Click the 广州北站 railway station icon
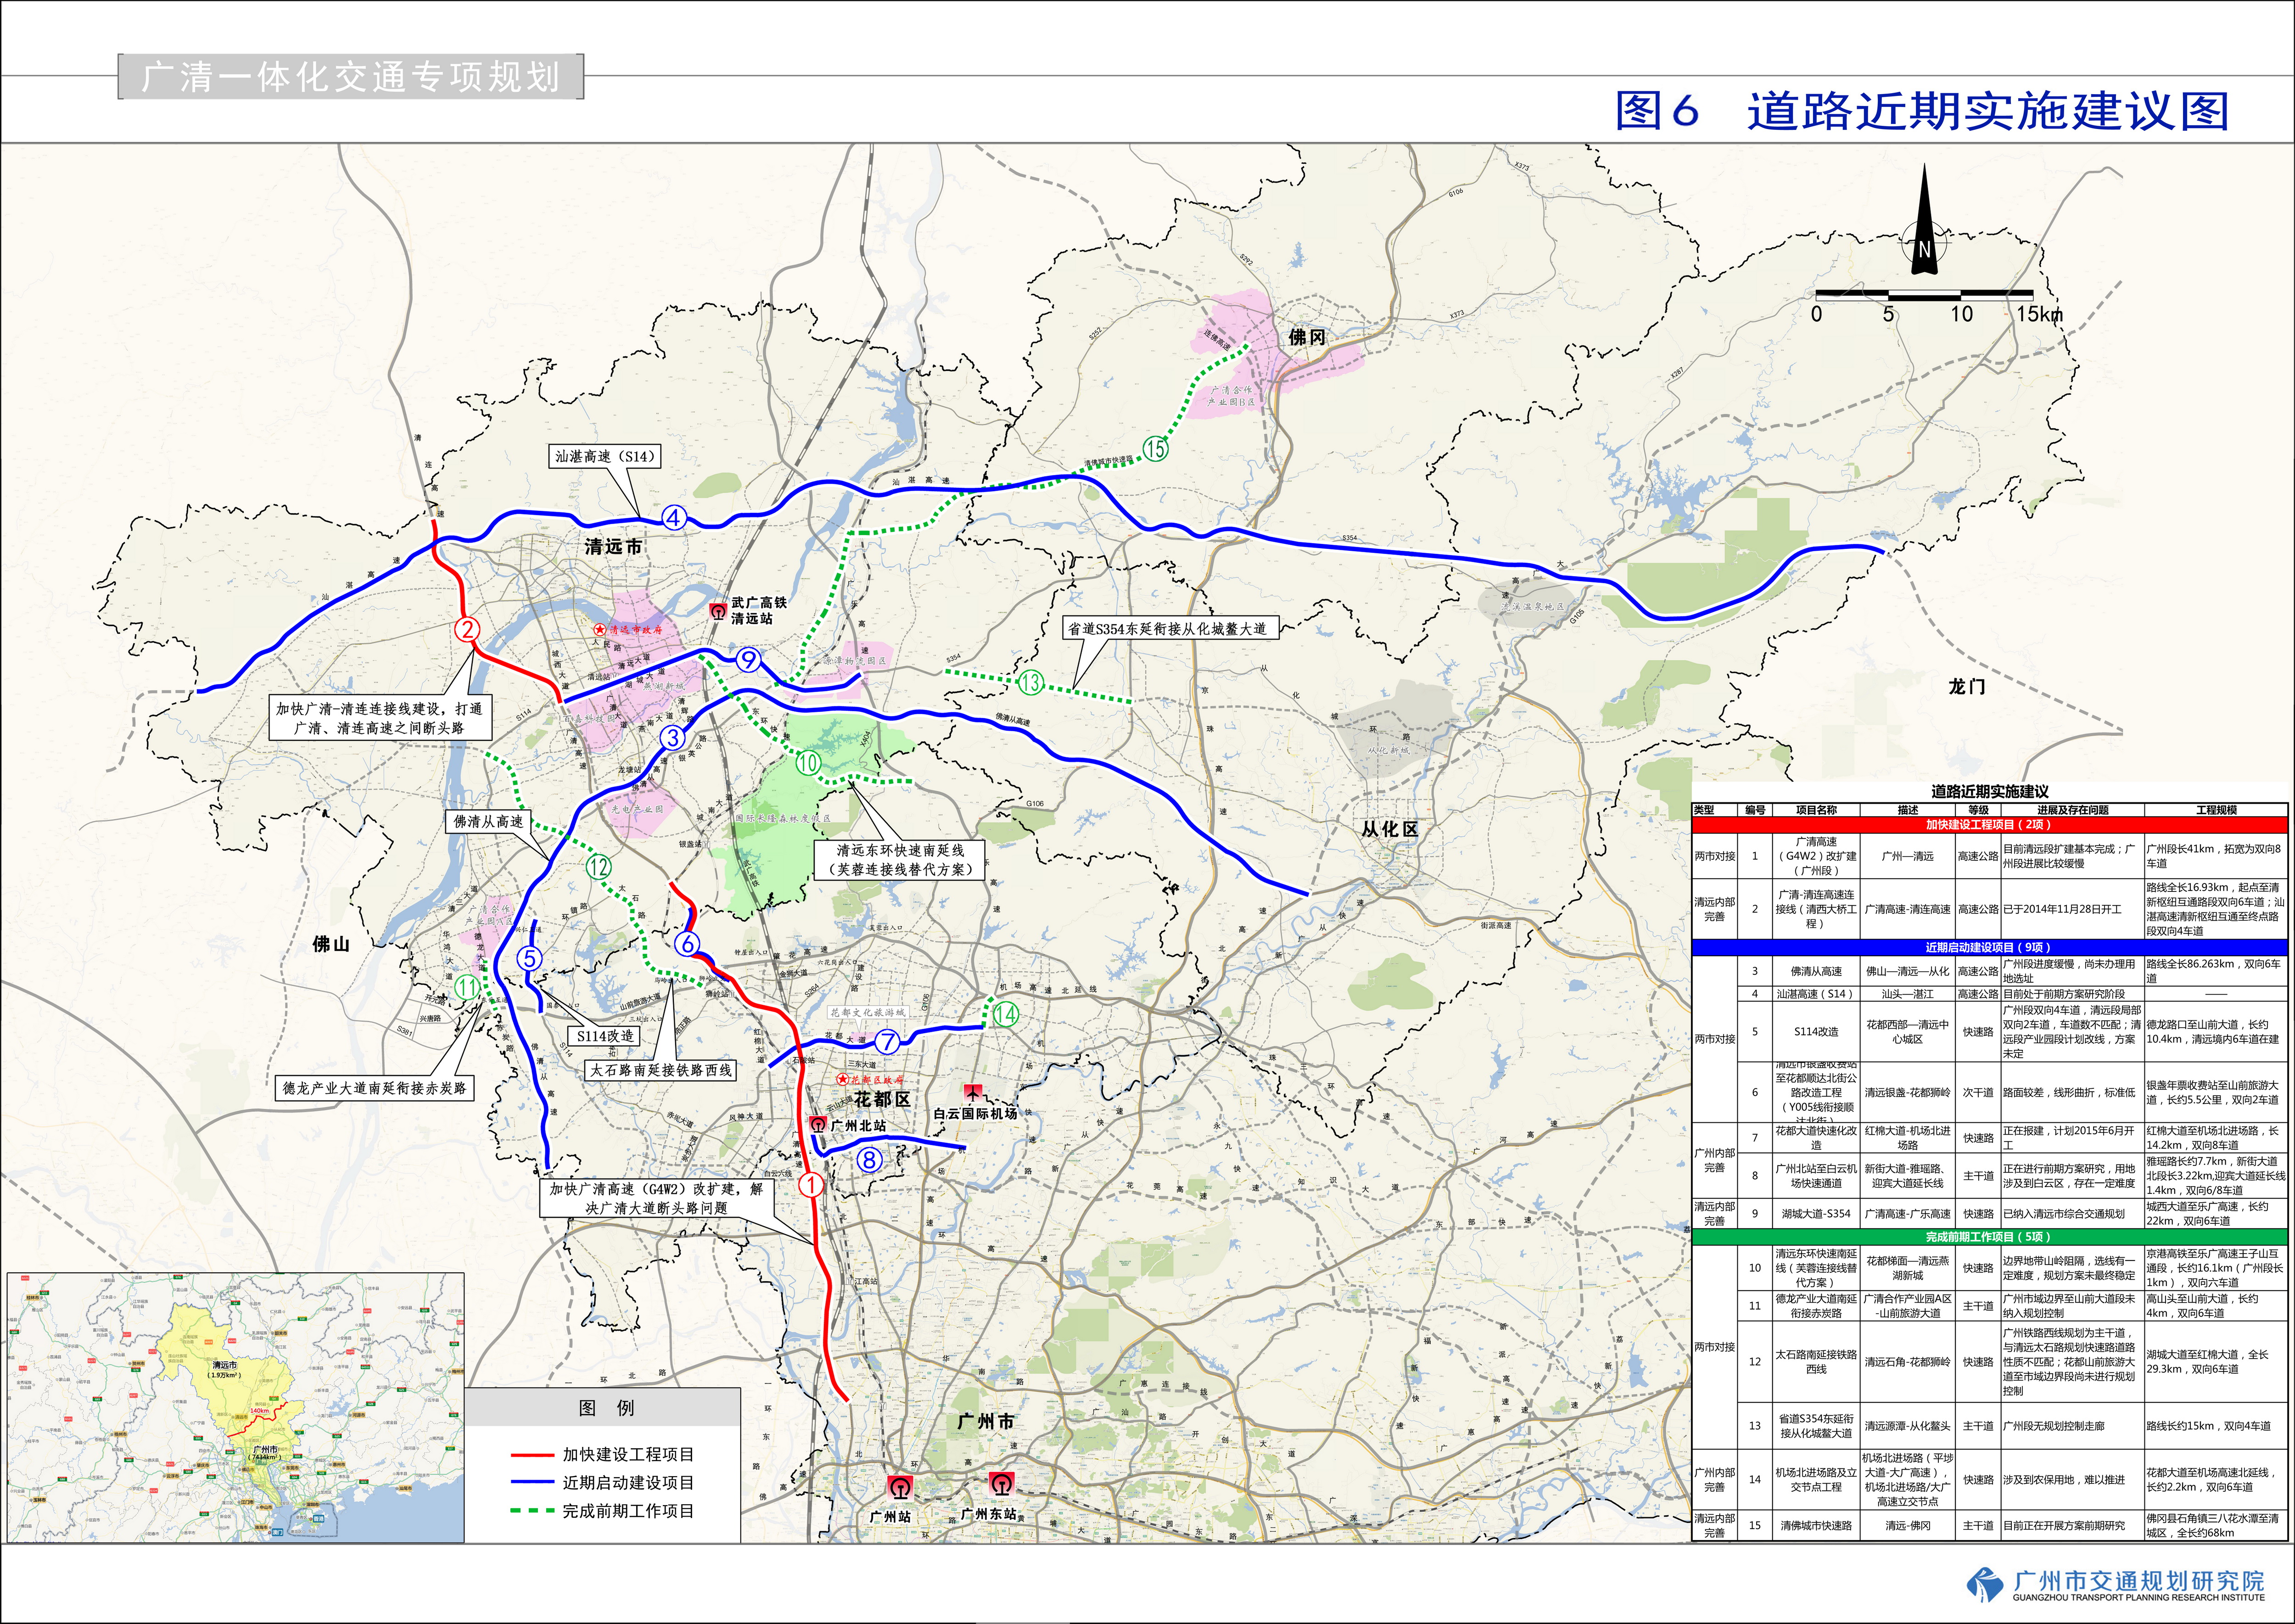 coord(818,1124)
